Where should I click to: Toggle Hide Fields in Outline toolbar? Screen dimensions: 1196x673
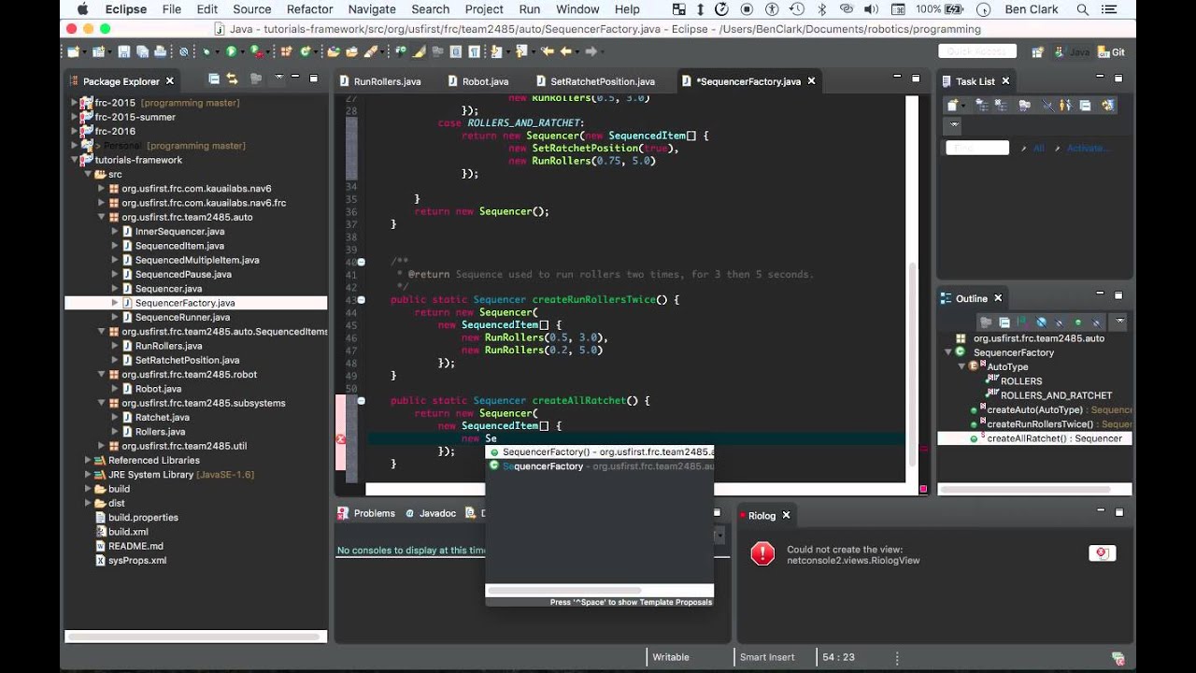(1042, 322)
